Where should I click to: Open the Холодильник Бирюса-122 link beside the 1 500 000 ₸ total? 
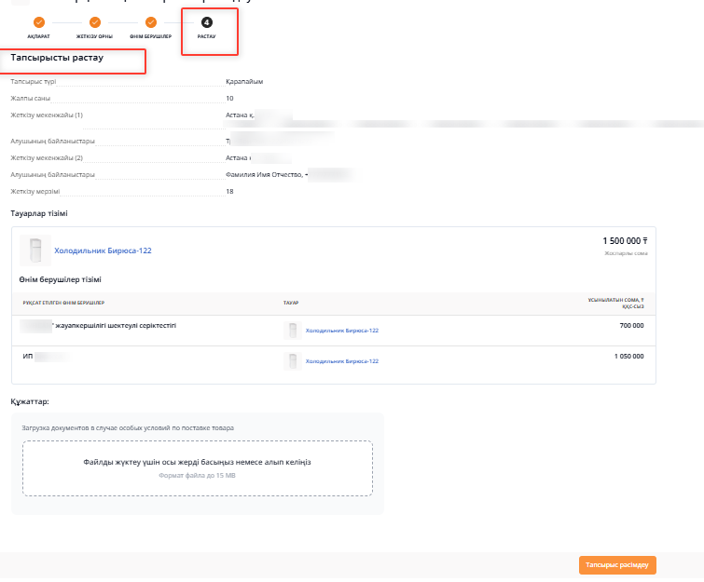(x=103, y=250)
